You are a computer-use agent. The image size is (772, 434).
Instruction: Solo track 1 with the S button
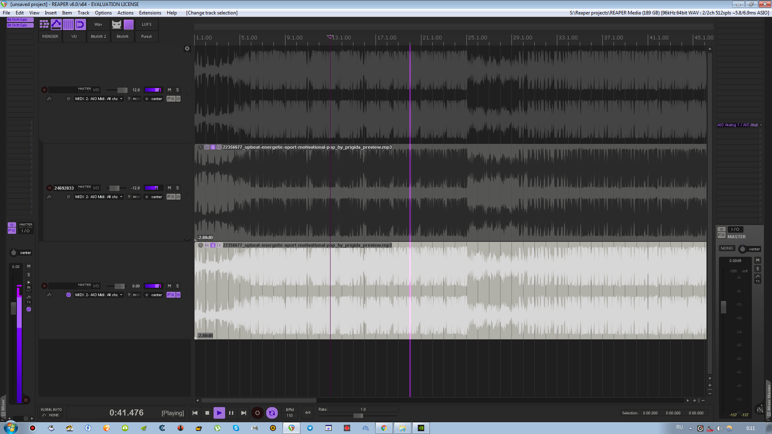point(177,90)
